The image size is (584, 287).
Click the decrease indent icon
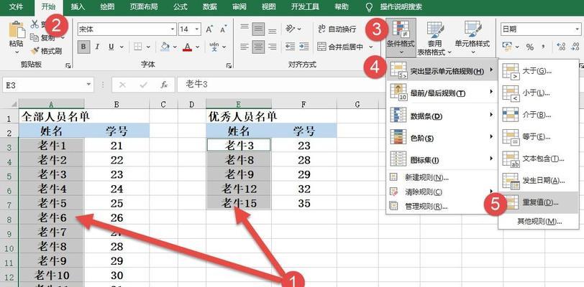[290, 47]
